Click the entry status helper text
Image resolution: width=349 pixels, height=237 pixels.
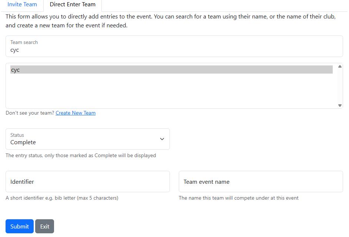(81, 156)
